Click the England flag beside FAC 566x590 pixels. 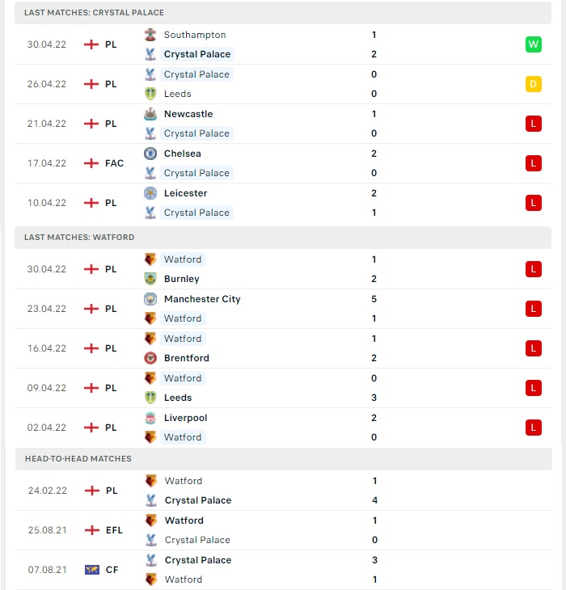(91, 163)
